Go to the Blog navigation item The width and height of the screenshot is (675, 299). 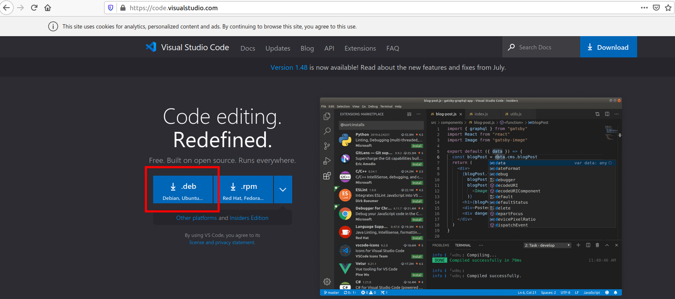307,48
